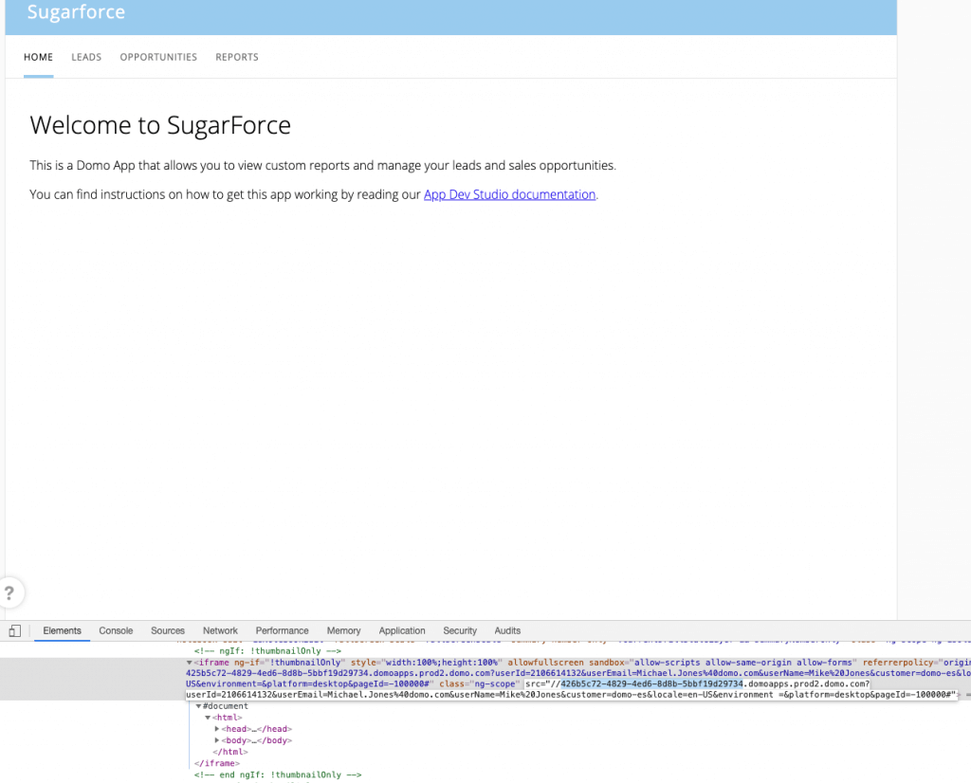
Task: Select the Elements tab in DevTools
Action: (x=62, y=630)
